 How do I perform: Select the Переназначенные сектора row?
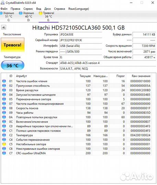tap(76, 99)
